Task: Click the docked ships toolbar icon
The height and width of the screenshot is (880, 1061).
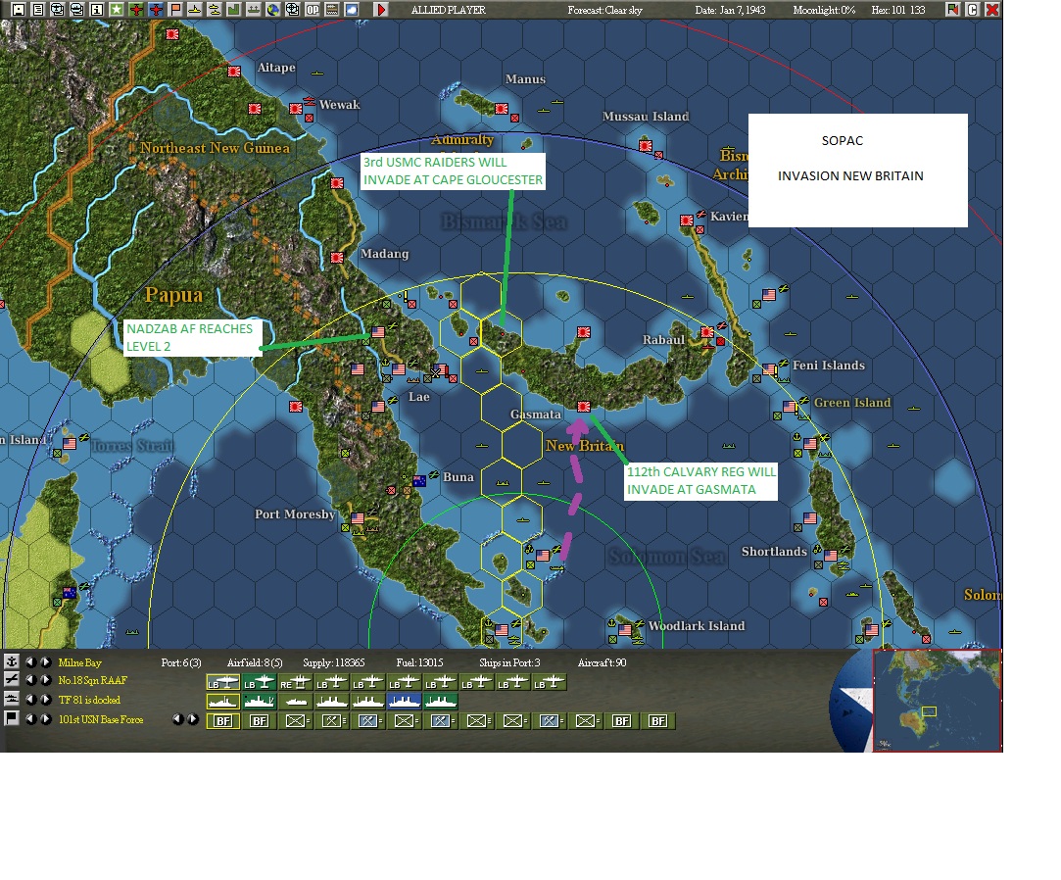Action: point(254,10)
